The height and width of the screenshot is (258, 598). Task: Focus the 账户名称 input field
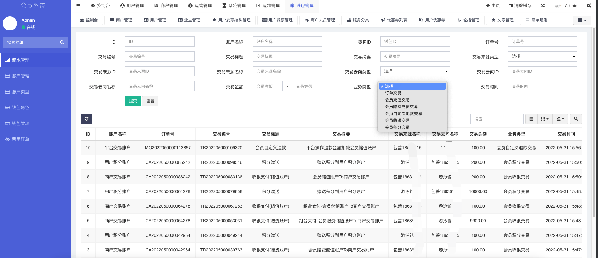287,41
